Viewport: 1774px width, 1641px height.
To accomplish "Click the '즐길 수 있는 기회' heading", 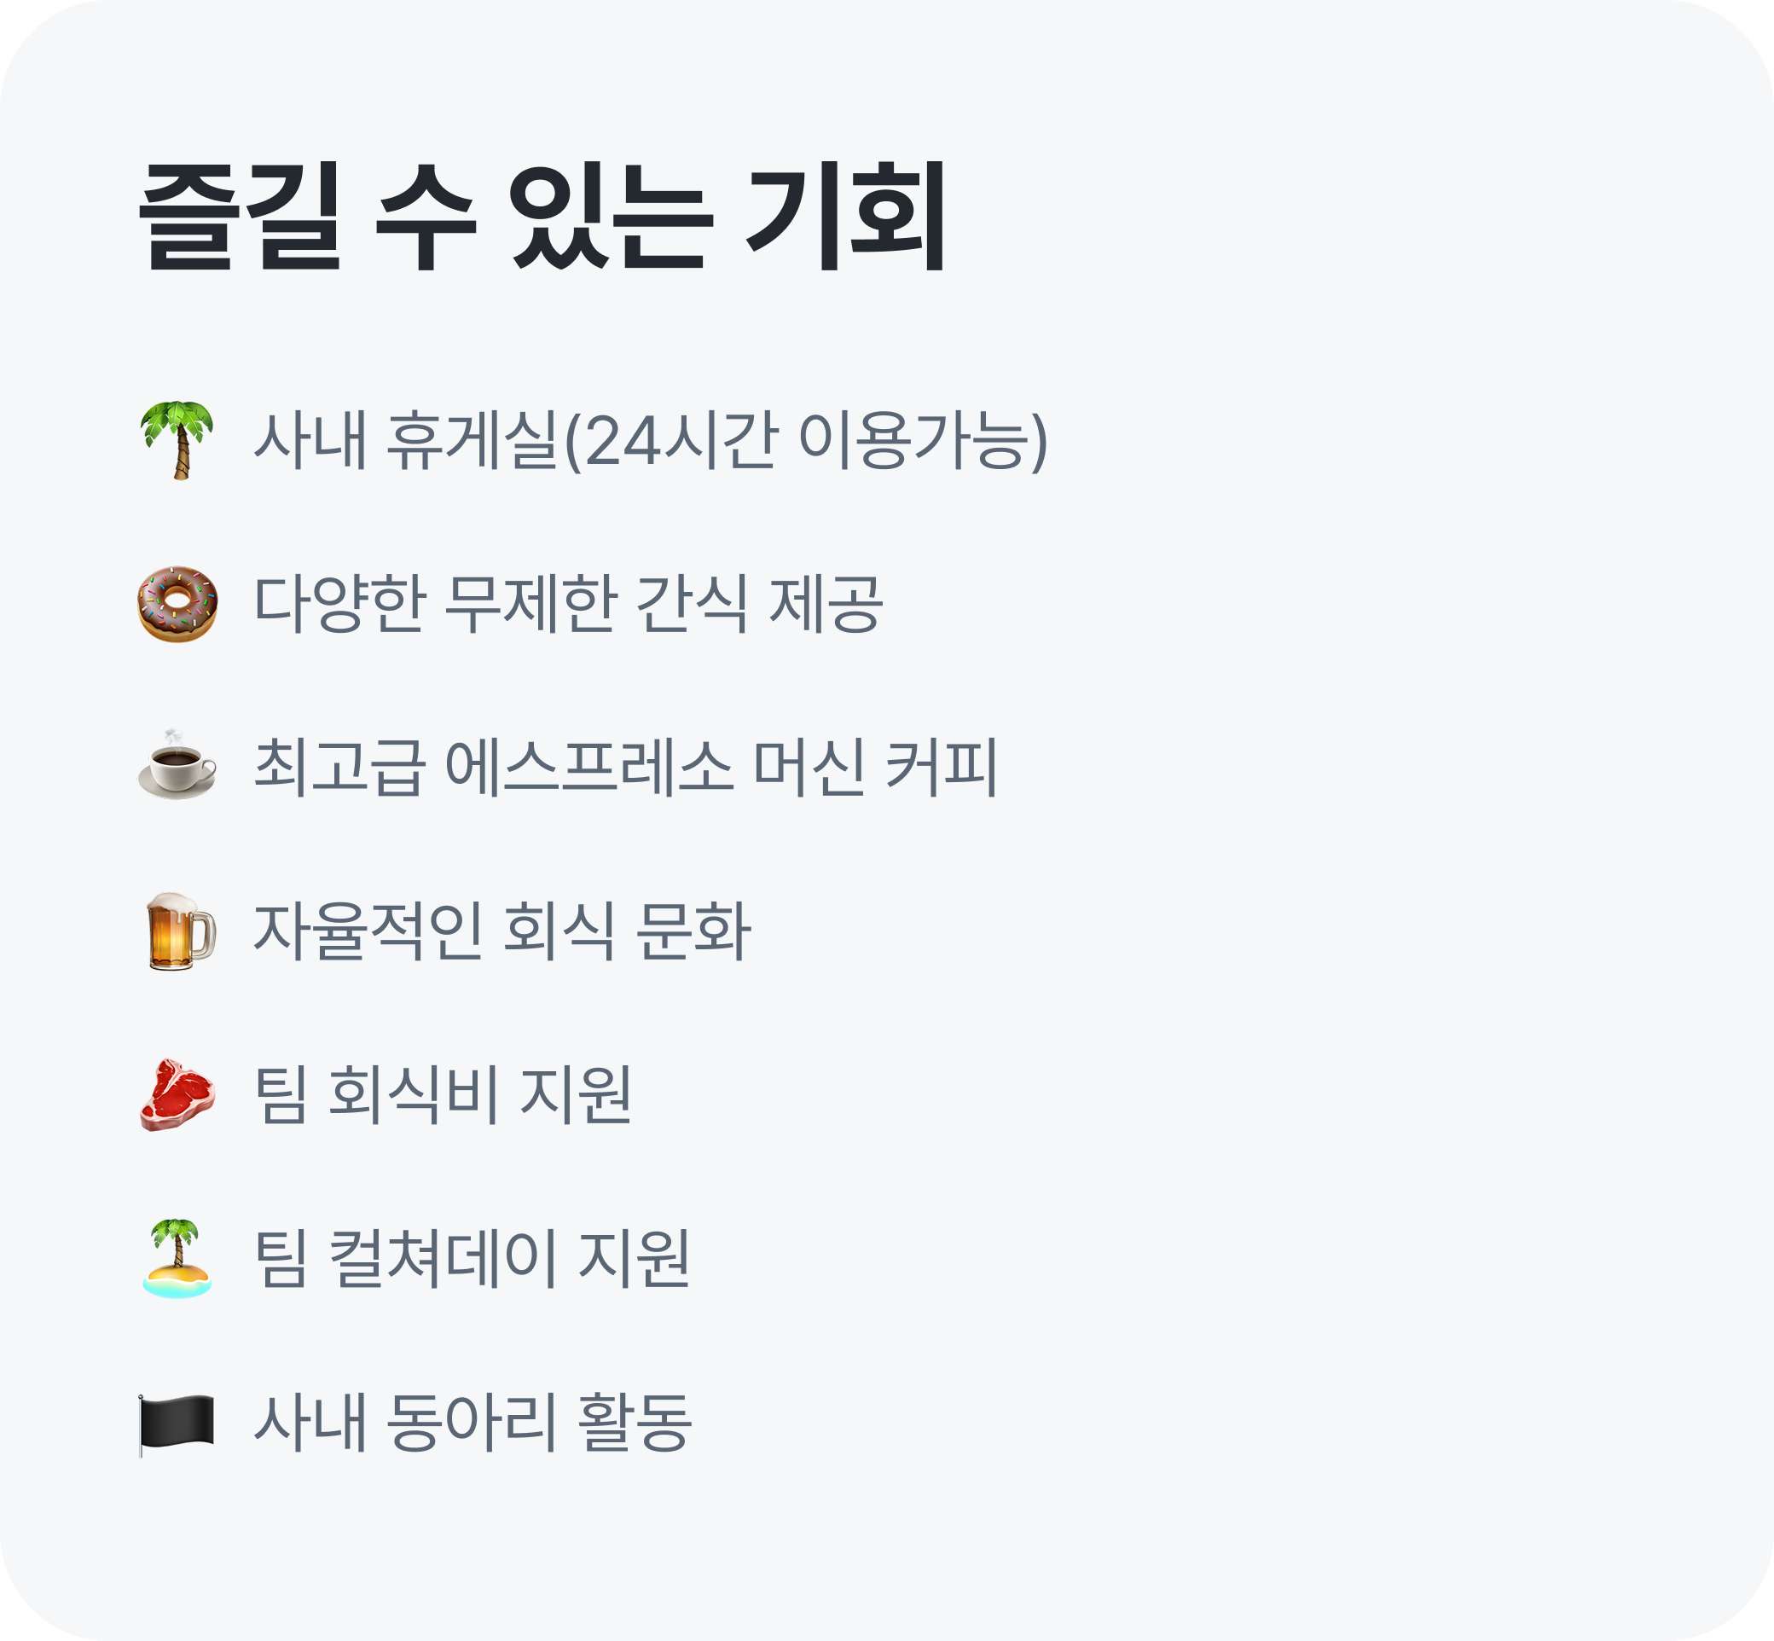I will [x=543, y=217].
